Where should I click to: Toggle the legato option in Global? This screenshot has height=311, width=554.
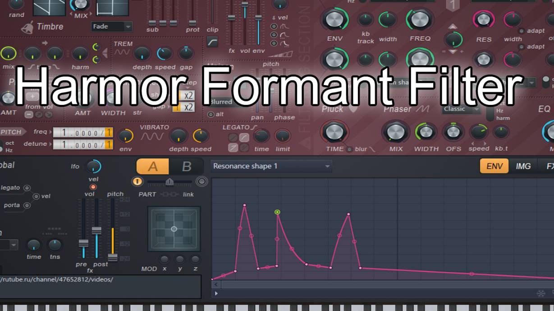pos(27,188)
